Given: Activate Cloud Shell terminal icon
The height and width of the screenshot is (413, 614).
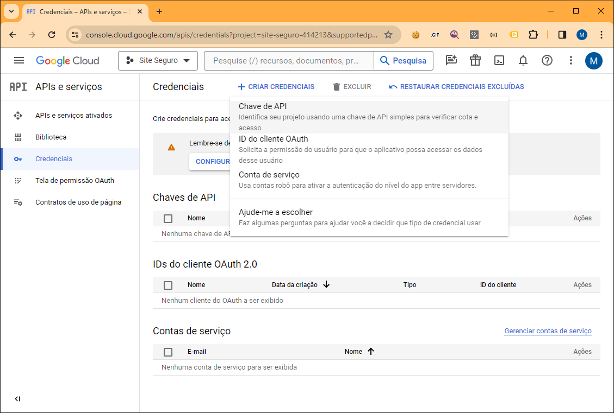Looking at the screenshot, I should (499, 61).
